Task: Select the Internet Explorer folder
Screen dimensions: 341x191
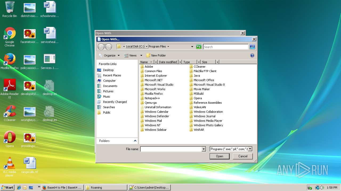Action: (154, 76)
